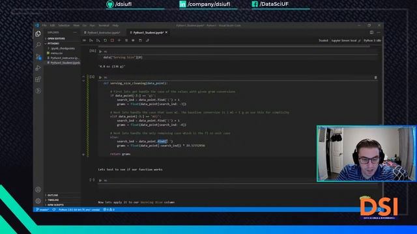This screenshot has width=417, height=234.
Task: Open the Source Control view
Action: coord(38,57)
